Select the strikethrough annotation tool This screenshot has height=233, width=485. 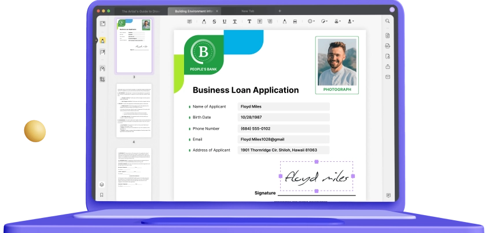click(214, 21)
